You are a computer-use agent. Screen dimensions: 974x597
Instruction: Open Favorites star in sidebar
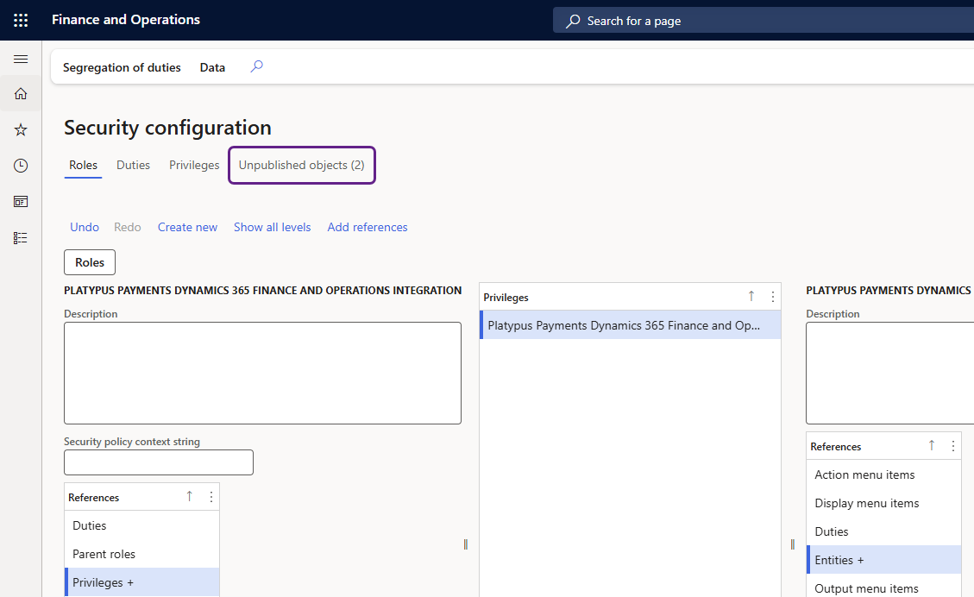(x=21, y=129)
